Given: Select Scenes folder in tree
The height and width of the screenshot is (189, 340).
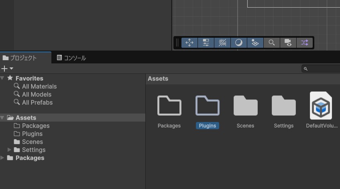Looking at the screenshot, I should (33, 142).
